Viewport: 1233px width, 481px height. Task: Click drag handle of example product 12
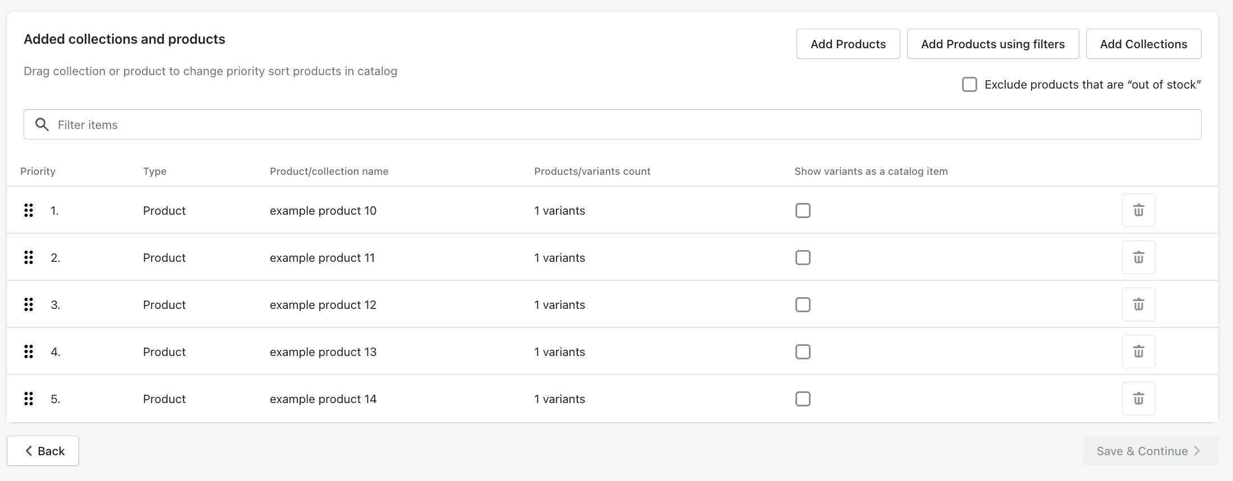pos(29,304)
